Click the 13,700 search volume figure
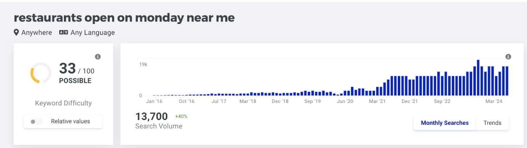527x148 pixels. [152, 116]
